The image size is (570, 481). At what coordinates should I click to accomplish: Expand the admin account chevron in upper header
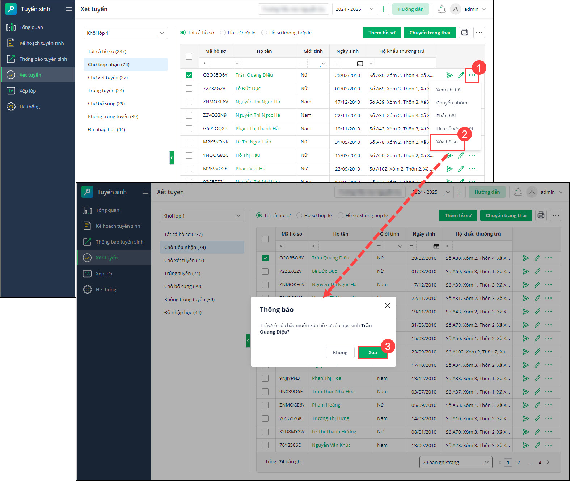[x=484, y=9]
